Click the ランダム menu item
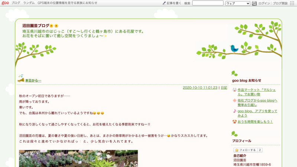Viewport: 297px width, 167px height. click(29, 3)
